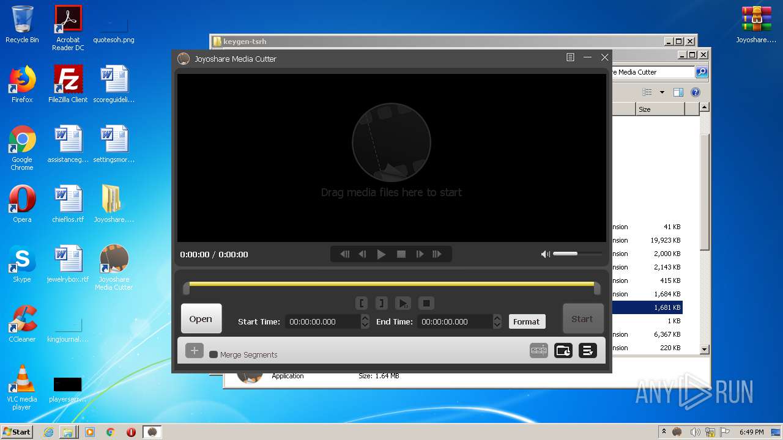Image resolution: width=783 pixels, height=440 pixels.
Task: Open Acrobat Reader DC desktop shortcut
Action: [68, 28]
